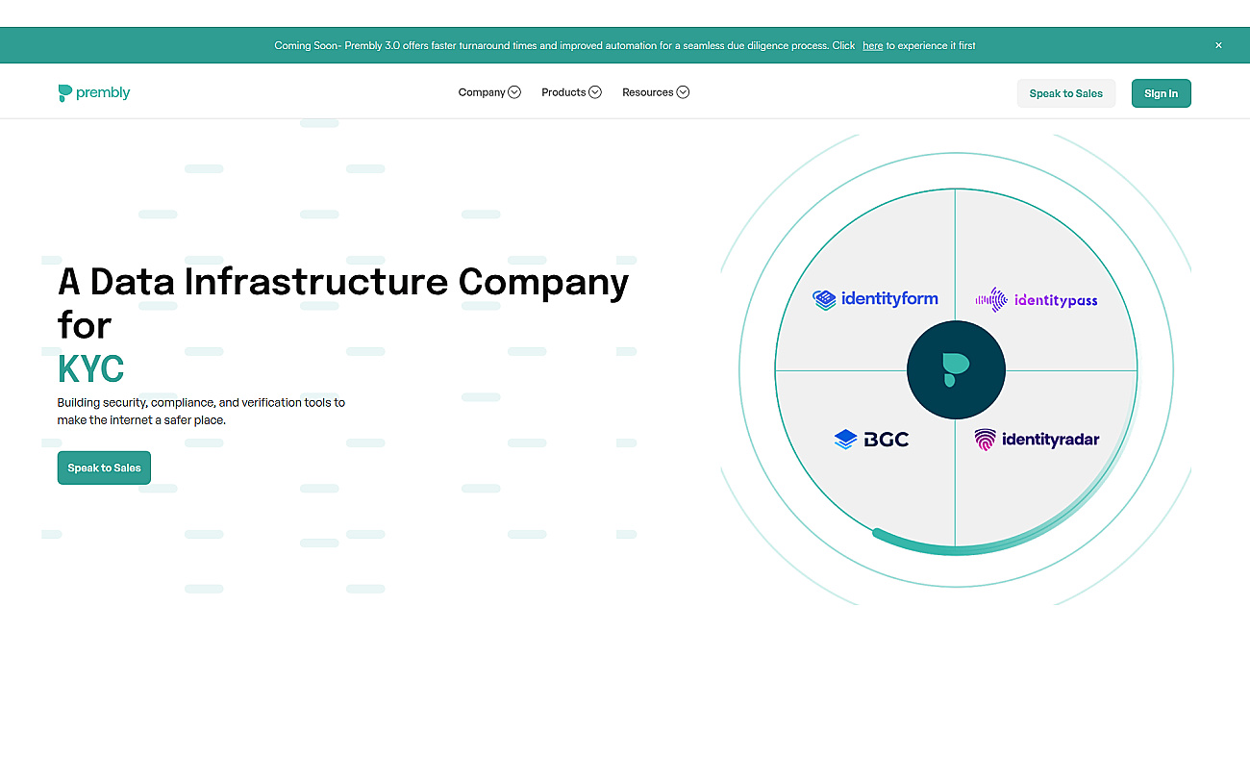Click the 'A Data Infrastructure Company for' headline
Viewport: 1250px width, 758px height.
click(x=343, y=303)
